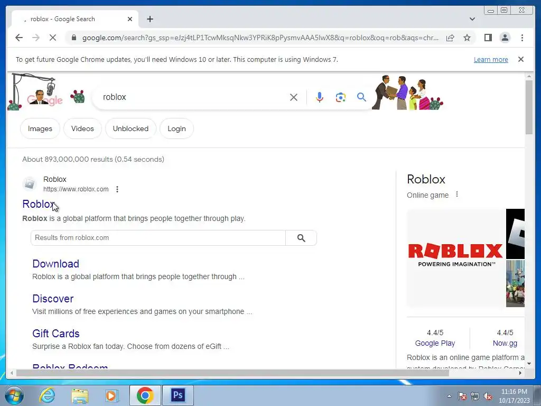The height and width of the screenshot is (406, 541).
Task: Click the forward navigation arrow
Action: (x=36, y=38)
